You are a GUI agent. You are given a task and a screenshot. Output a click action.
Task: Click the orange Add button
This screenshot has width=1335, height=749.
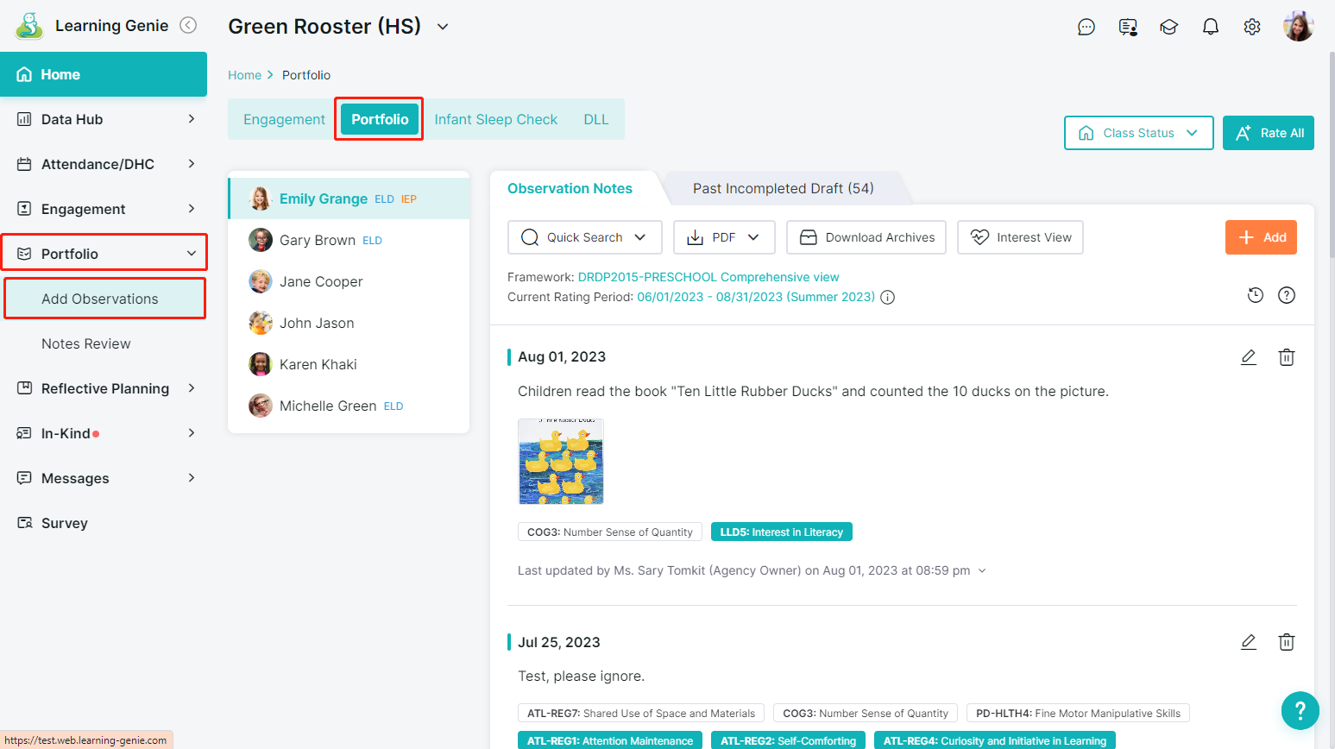click(x=1260, y=237)
